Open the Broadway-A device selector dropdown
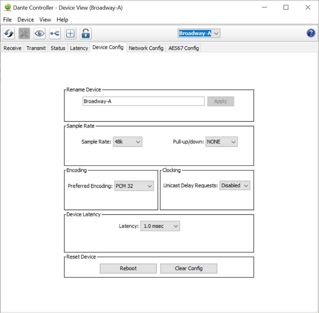This screenshot has width=319, height=313. coord(199,33)
